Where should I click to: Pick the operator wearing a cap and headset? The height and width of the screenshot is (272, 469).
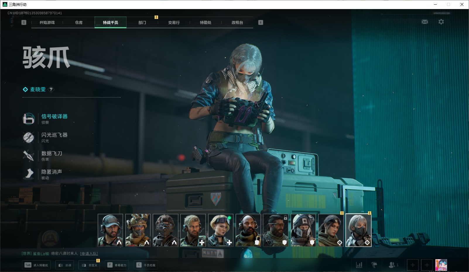[110, 230]
